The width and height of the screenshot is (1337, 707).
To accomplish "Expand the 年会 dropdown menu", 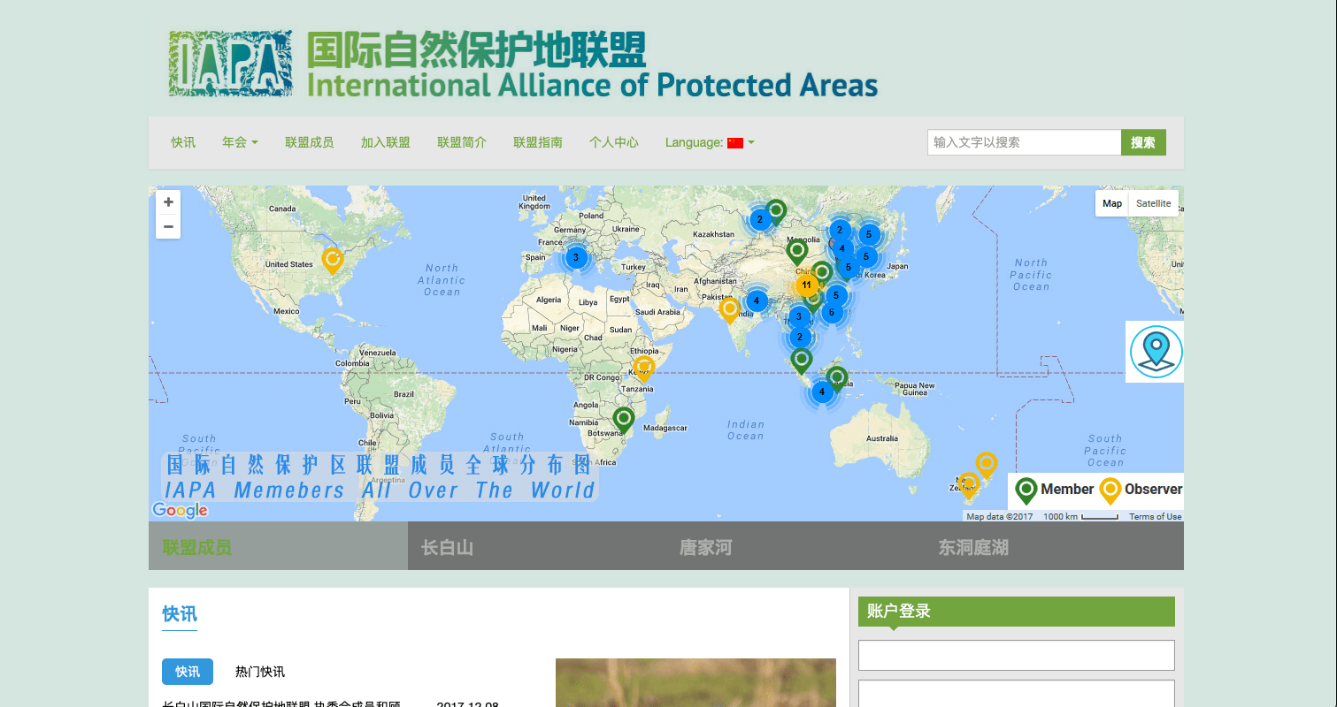I will 240,142.
